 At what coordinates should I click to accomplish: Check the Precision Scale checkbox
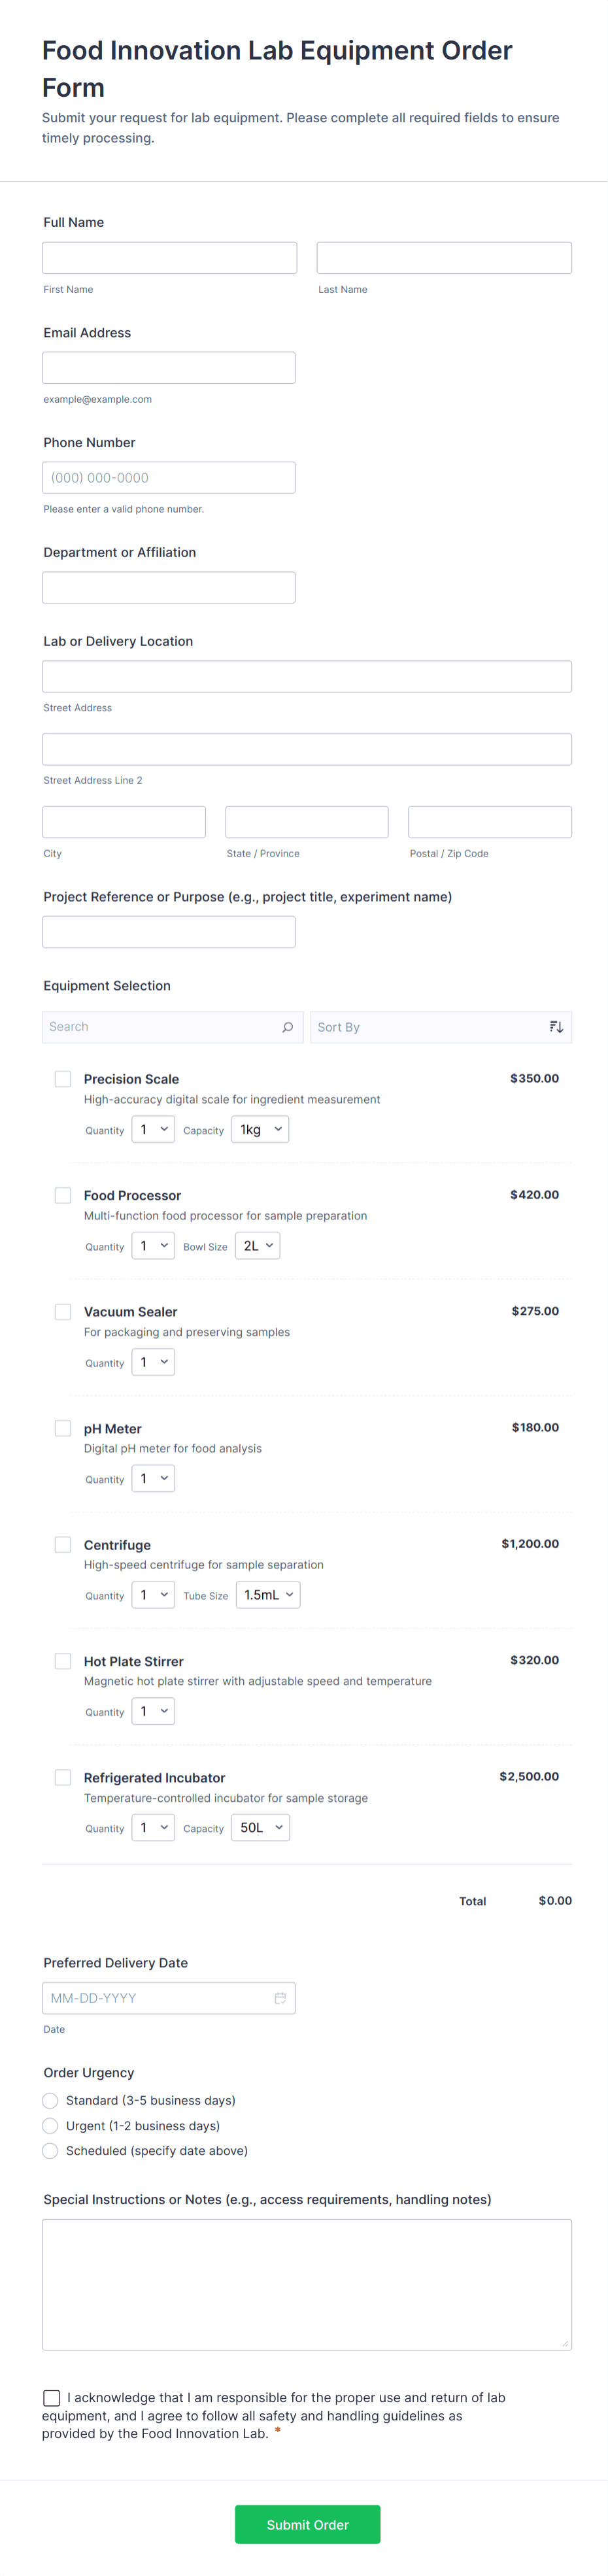pyautogui.click(x=62, y=1078)
